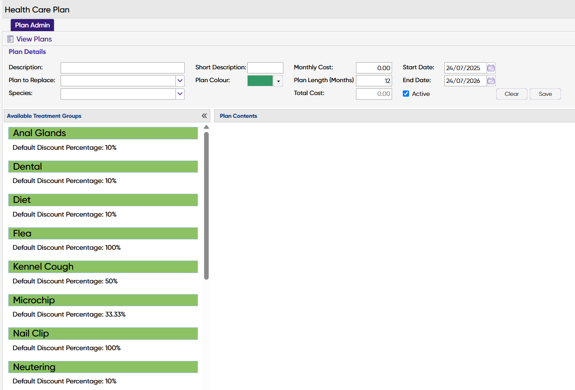
Task: Switch to the Plan Admin tab
Action: tap(32, 25)
